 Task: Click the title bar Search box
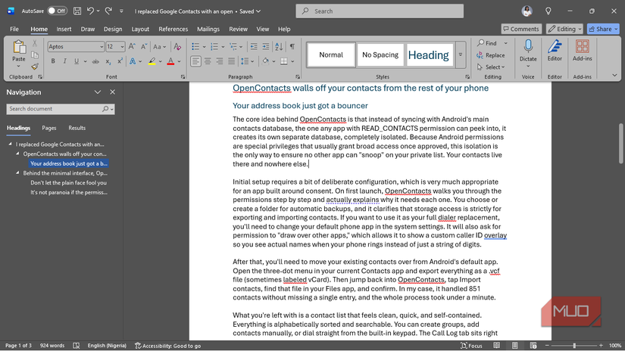click(380, 11)
